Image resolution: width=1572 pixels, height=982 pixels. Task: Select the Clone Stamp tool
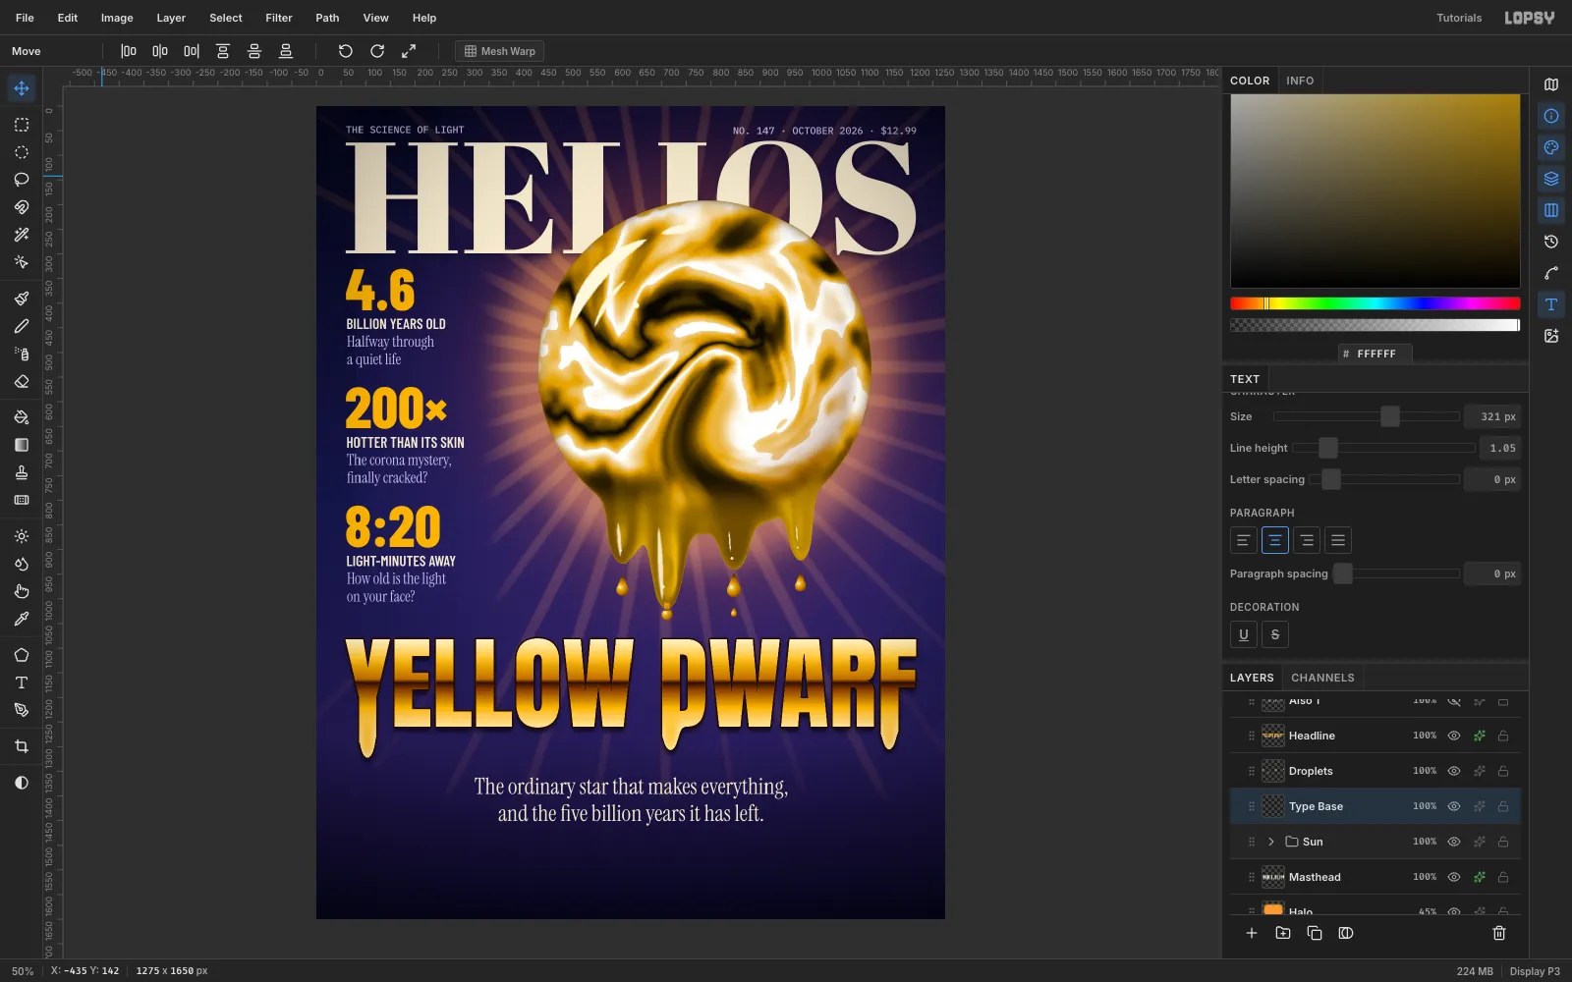coord(22,472)
